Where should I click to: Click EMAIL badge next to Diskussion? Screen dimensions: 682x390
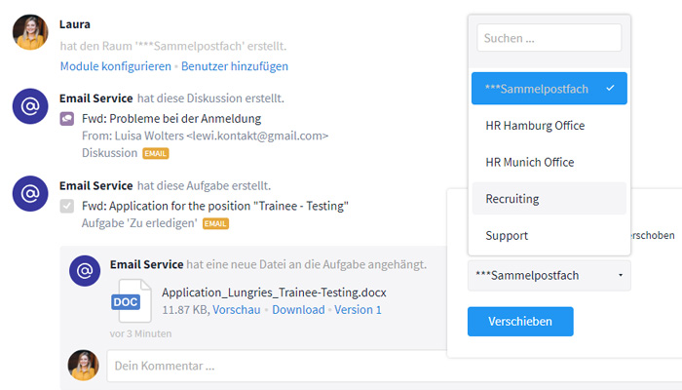click(155, 154)
